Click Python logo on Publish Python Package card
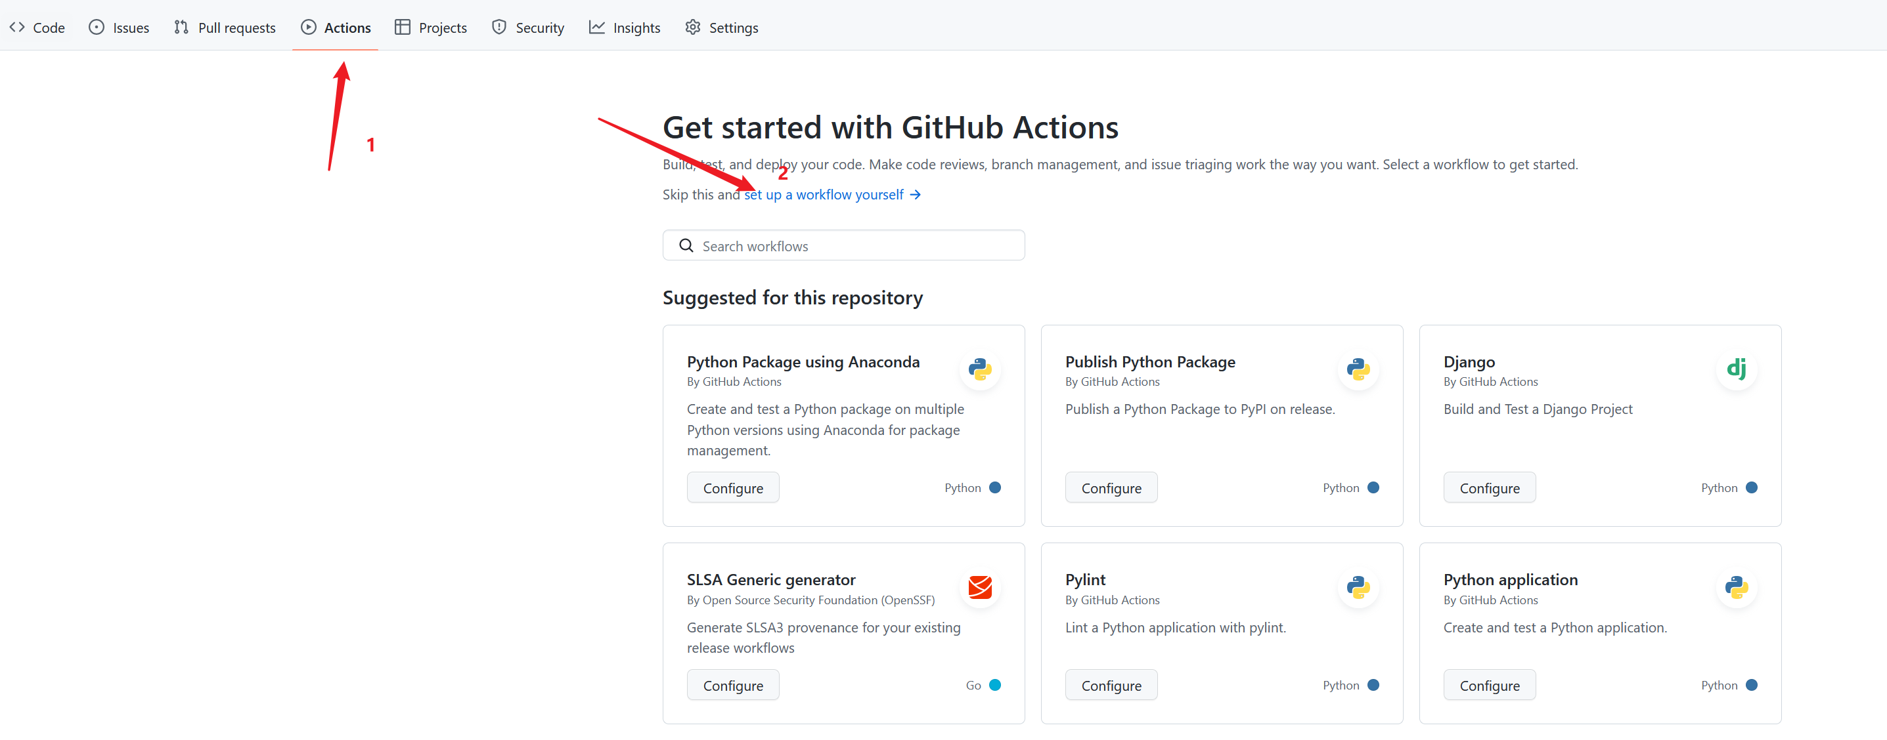The width and height of the screenshot is (1887, 740). click(1358, 369)
